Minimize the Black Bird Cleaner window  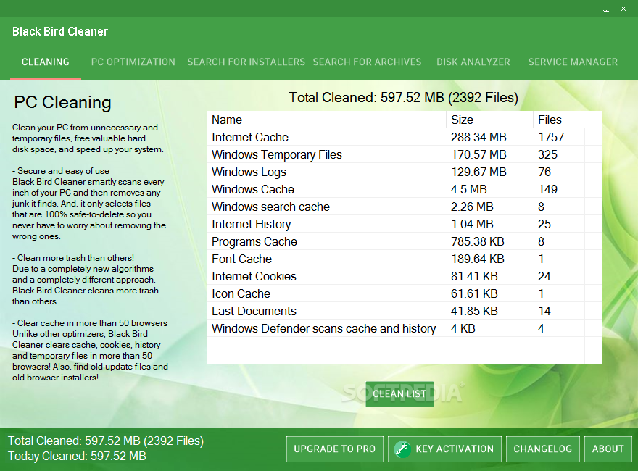click(606, 9)
